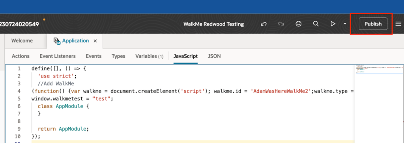Screen dimensions: 404x146
Task: Select the Application tab
Action: point(75,41)
